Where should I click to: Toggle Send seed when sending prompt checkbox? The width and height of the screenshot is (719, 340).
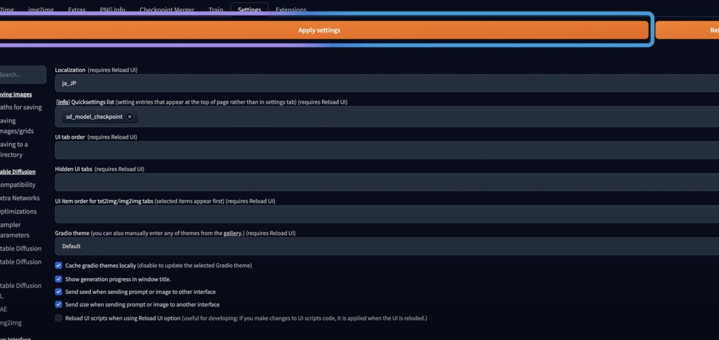coord(59,292)
